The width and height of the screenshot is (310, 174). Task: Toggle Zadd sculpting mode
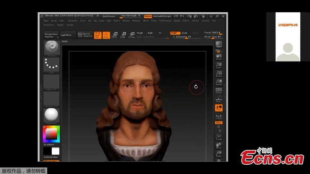coord(175,33)
